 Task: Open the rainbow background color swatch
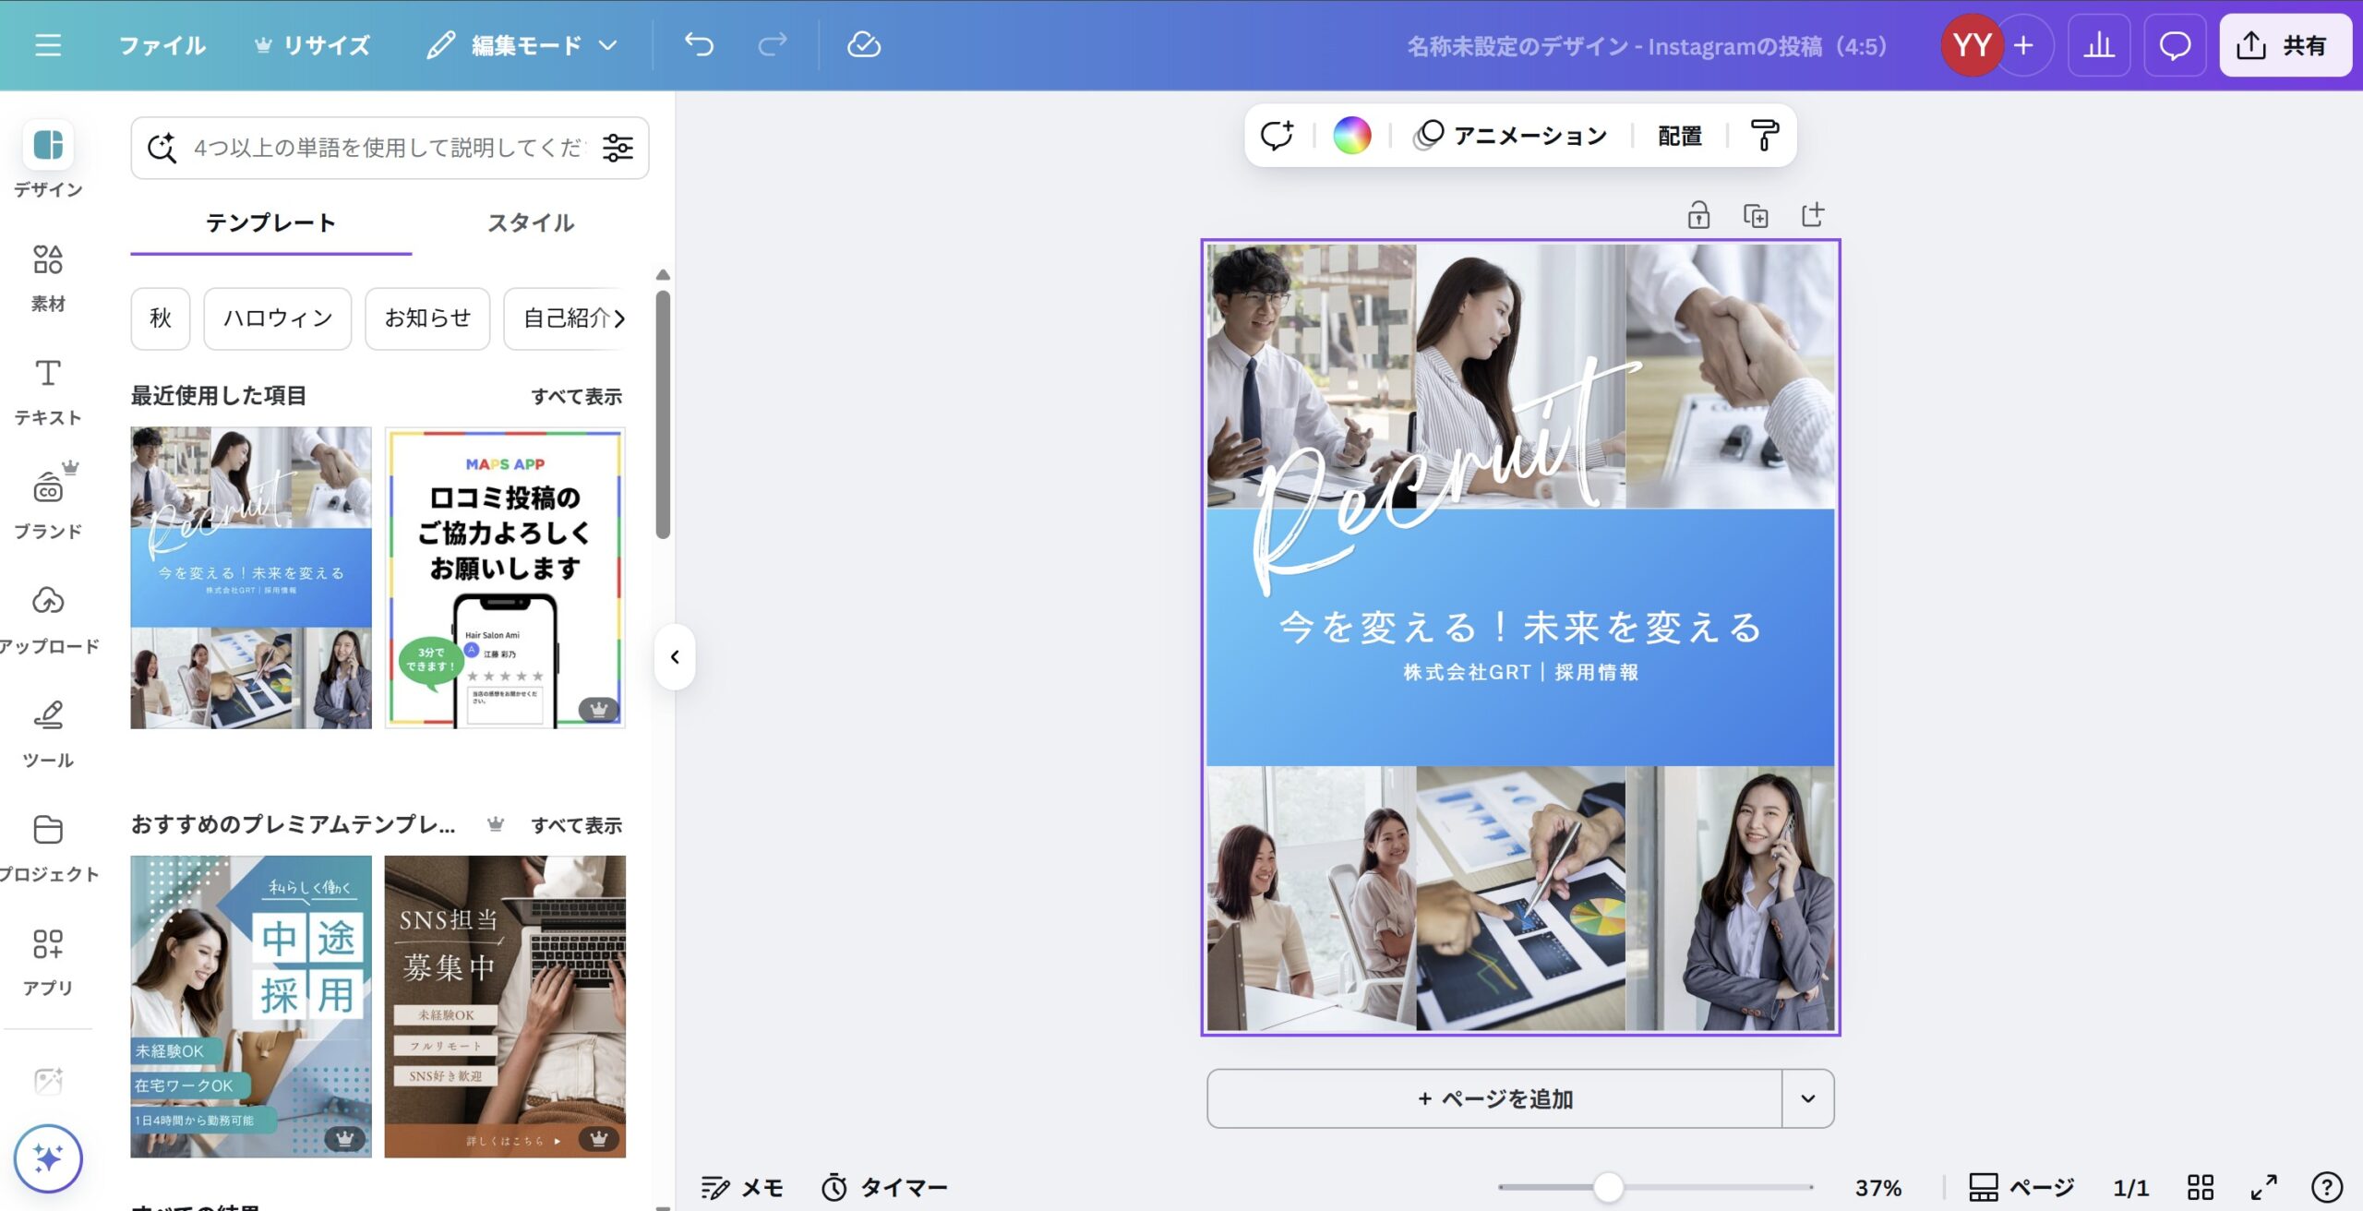pos(1351,136)
